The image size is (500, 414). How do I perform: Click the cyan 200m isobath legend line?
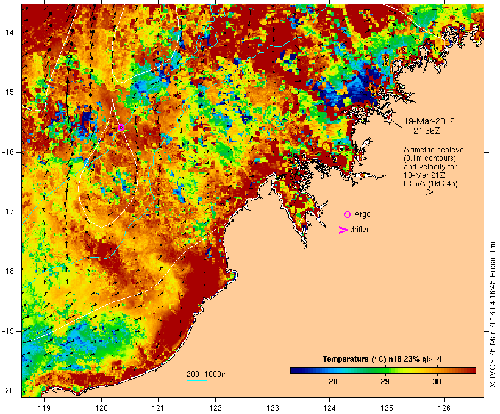point(197,380)
